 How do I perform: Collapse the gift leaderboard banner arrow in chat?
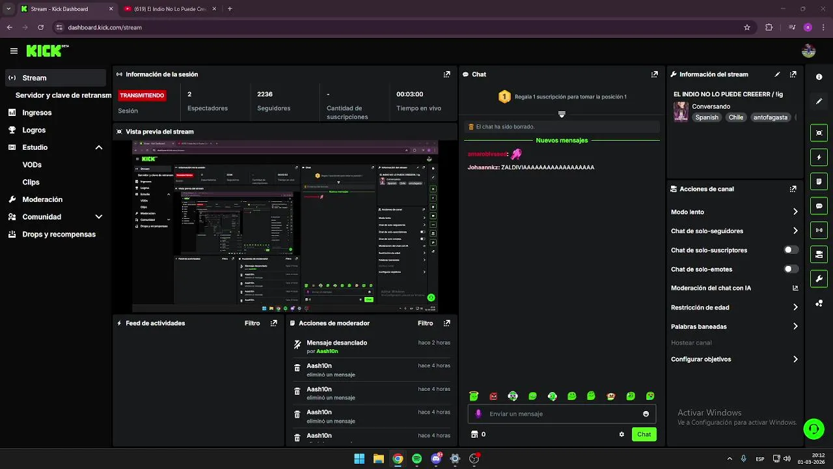tap(562, 114)
